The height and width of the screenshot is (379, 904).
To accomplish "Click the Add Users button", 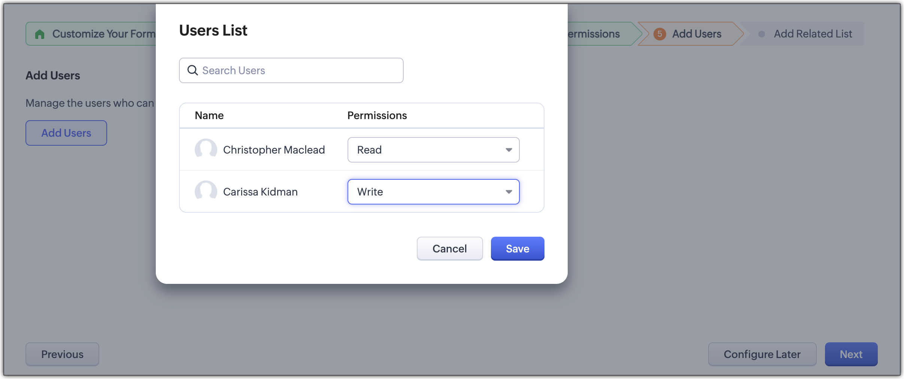I will coord(66,133).
